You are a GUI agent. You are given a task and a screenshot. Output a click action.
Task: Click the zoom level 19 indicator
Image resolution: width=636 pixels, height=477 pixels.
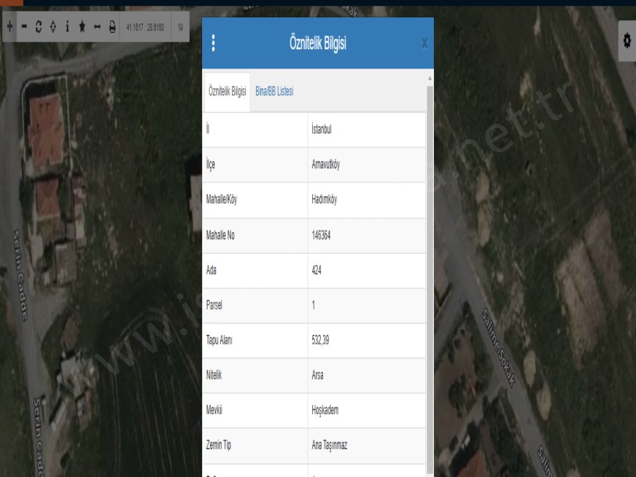coord(180,26)
